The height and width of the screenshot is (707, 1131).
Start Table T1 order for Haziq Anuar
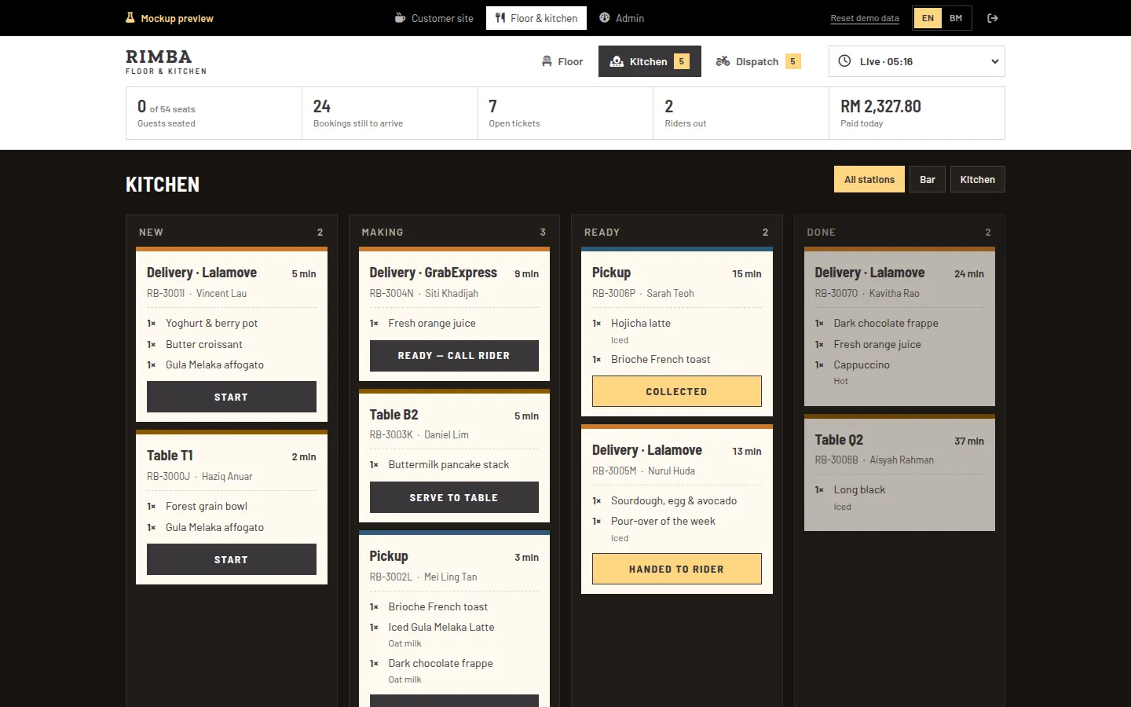tap(232, 559)
